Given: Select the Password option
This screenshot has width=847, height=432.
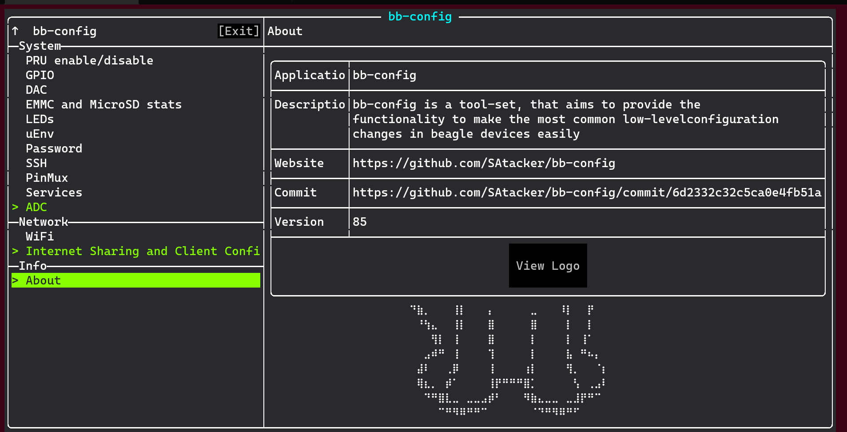Looking at the screenshot, I should (54, 148).
